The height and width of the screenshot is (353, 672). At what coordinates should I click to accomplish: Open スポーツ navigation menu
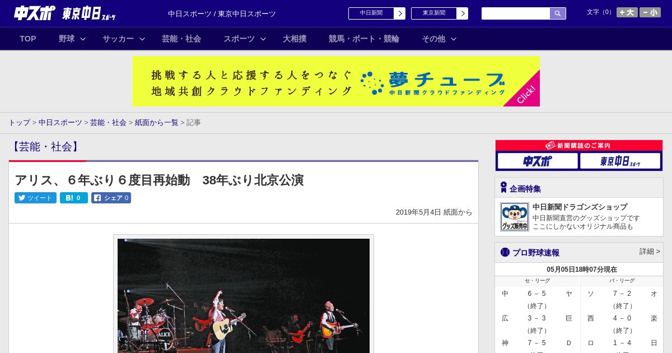239,39
